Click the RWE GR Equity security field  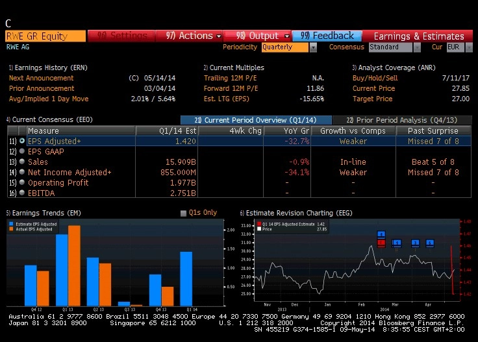point(45,36)
